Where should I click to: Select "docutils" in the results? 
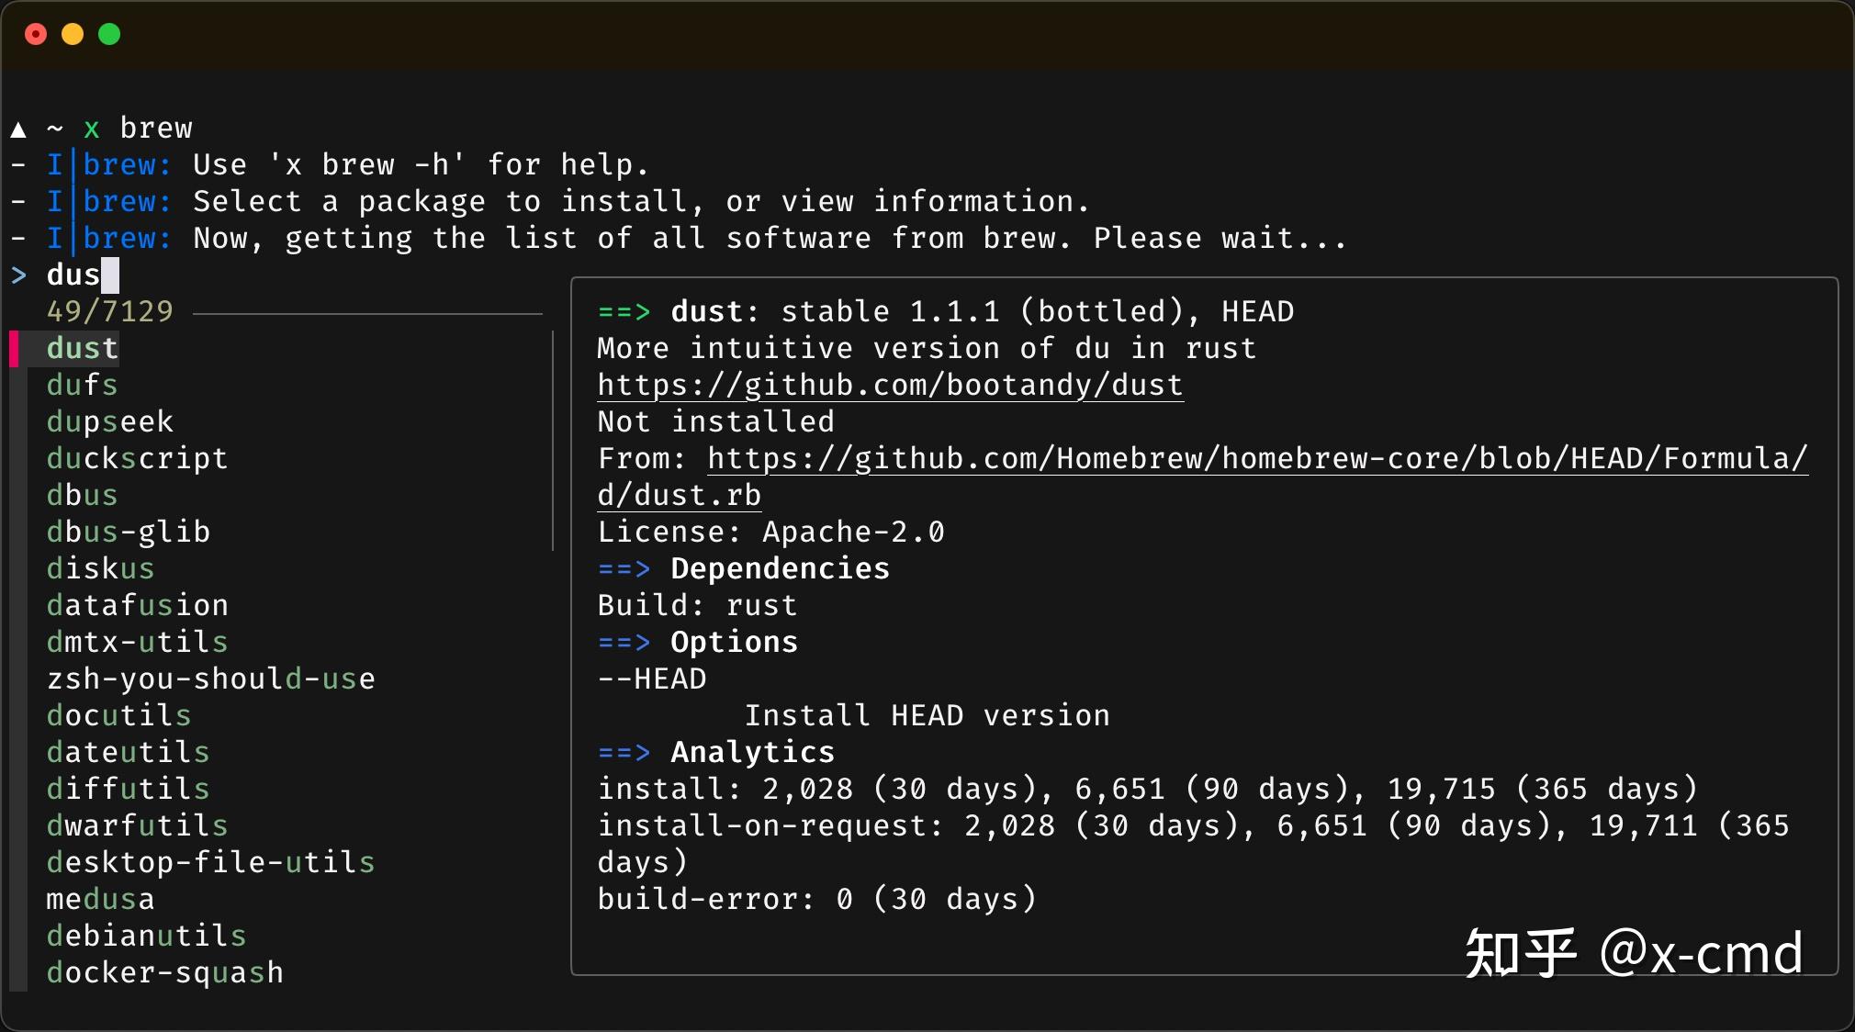click(118, 714)
